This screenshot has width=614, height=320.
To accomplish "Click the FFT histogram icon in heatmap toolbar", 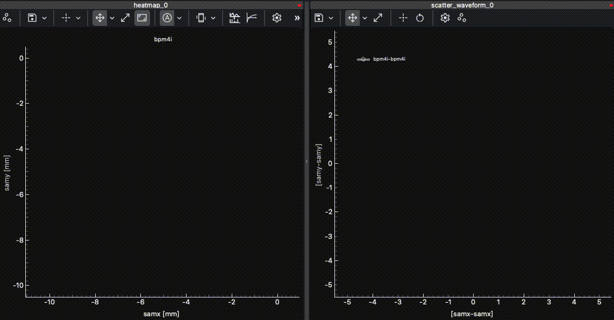I will click(x=234, y=18).
